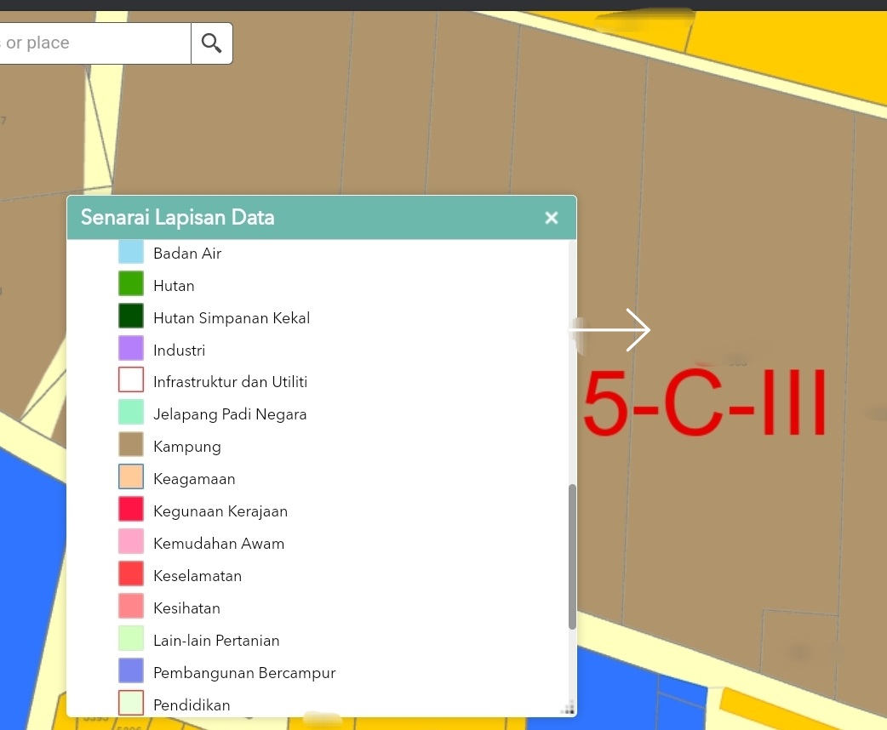The image size is (887, 730).
Task: Click the legend panel vertical scrollbar thumb
Action: click(x=572, y=556)
